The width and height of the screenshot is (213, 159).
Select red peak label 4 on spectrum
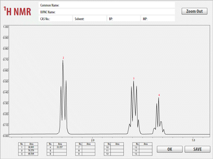[x=159, y=95]
